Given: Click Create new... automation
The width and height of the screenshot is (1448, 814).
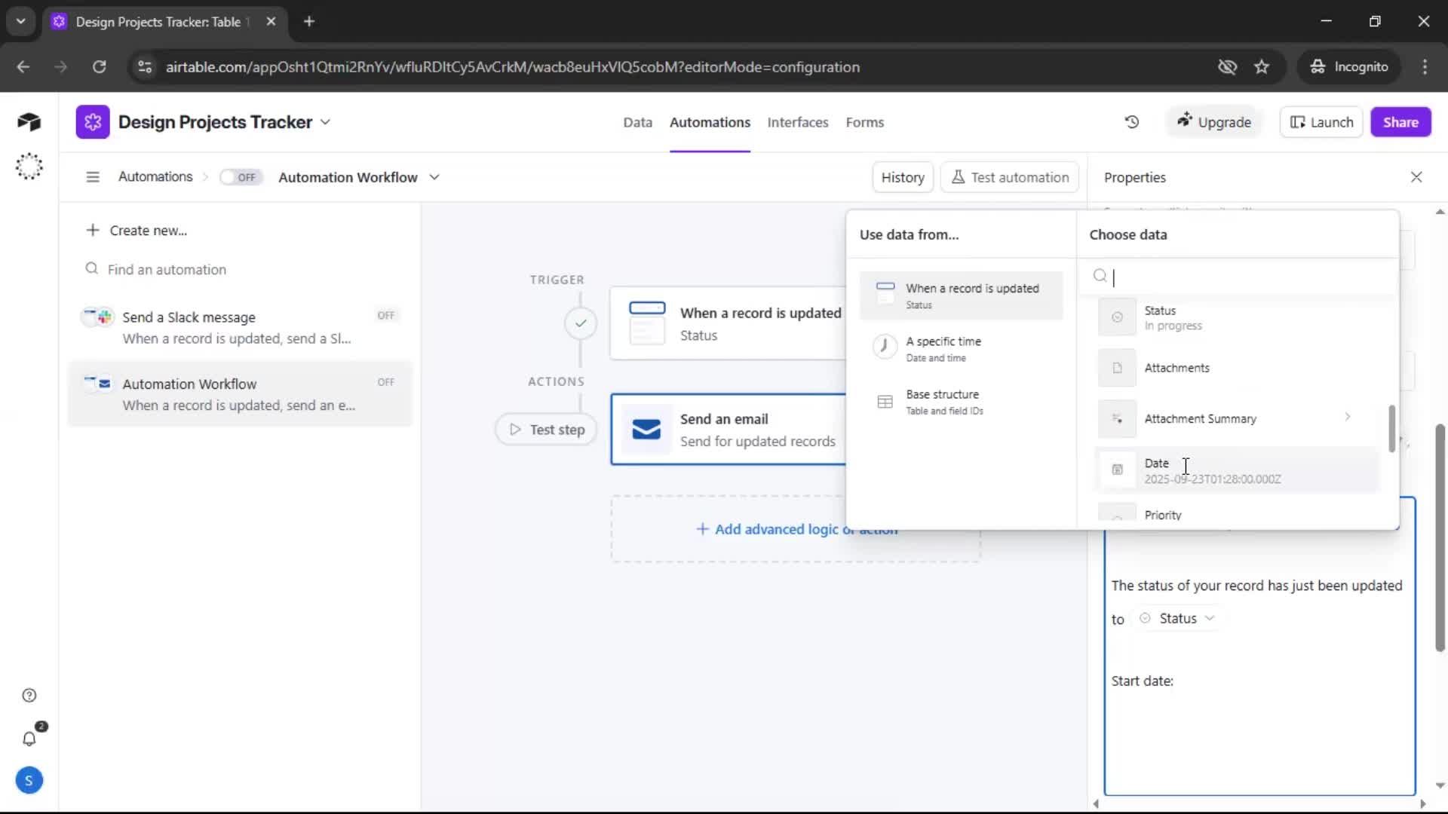Looking at the screenshot, I should [x=137, y=230].
